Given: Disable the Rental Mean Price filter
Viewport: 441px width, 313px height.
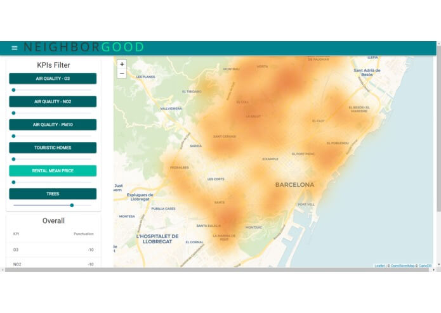Looking at the screenshot, I should click(53, 170).
